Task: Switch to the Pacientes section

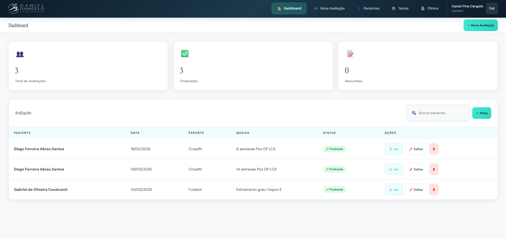Action: click(368, 8)
